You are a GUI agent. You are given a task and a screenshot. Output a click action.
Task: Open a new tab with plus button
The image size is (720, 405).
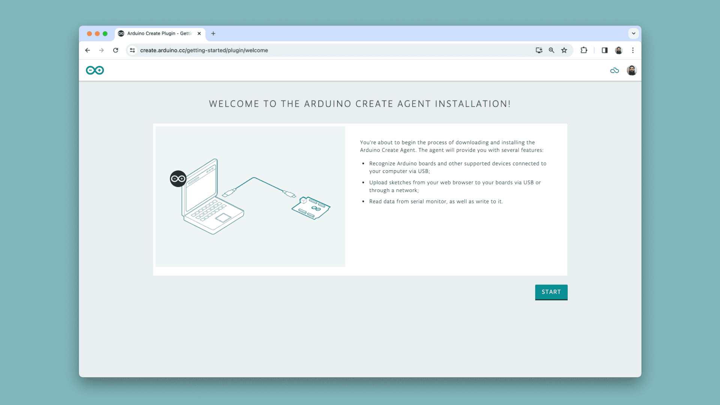click(213, 33)
